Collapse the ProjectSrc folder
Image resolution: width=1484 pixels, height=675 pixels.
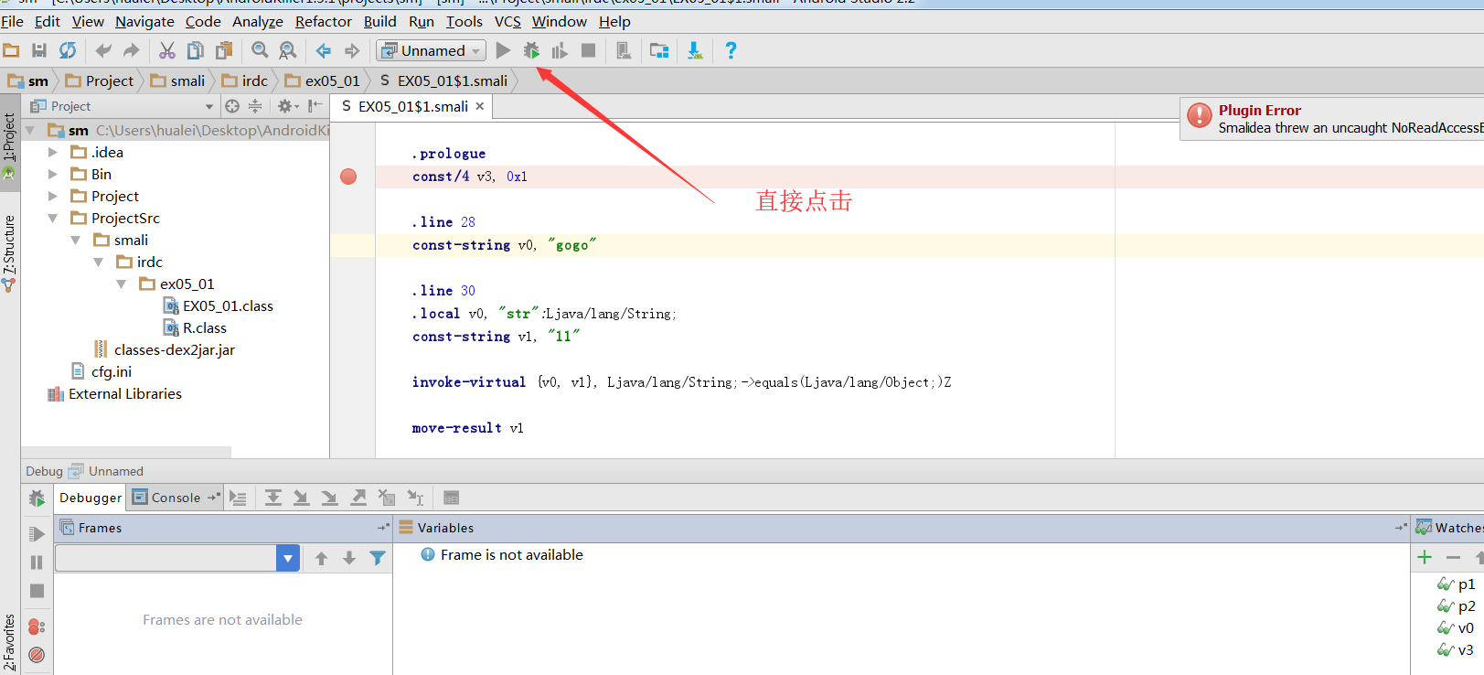tap(53, 219)
